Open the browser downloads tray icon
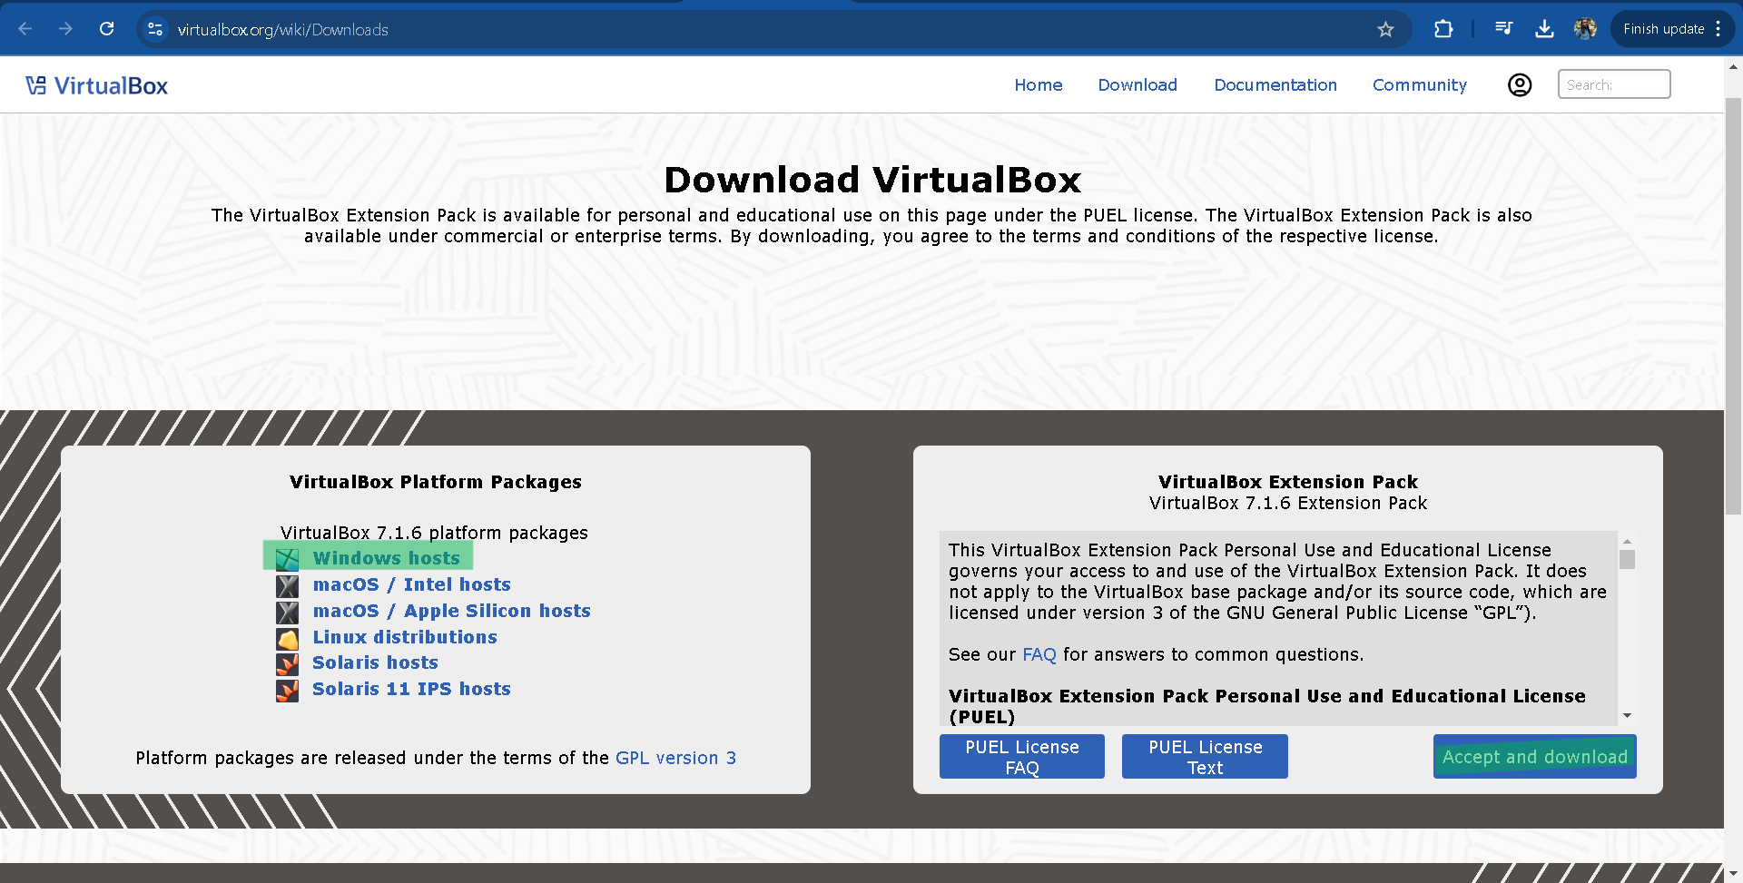Screen dimensions: 1743x883 pyautogui.click(x=1544, y=29)
